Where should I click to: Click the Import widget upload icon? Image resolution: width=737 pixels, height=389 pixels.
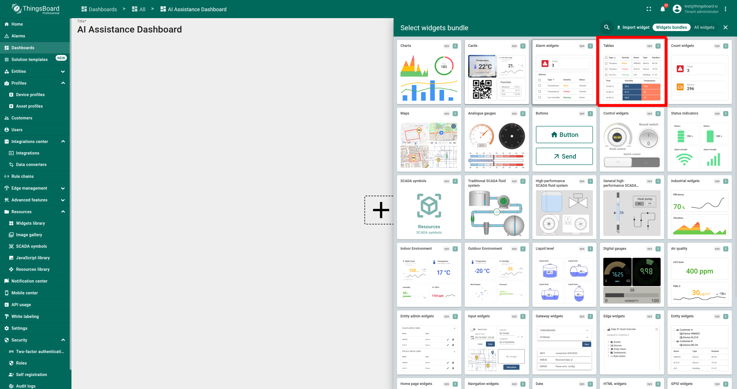pyautogui.click(x=619, y=27)
